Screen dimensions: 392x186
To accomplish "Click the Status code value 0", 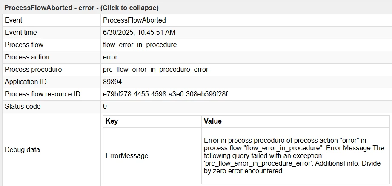I will (x=105, y=107).
